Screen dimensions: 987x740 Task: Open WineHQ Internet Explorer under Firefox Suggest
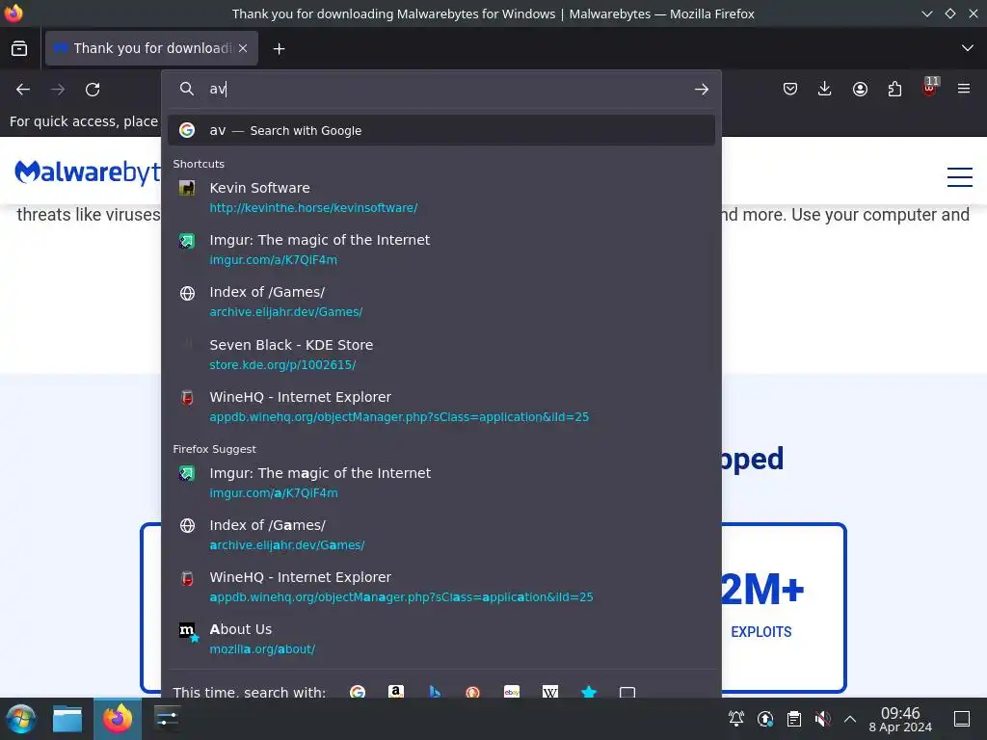[x=441, y=587]
